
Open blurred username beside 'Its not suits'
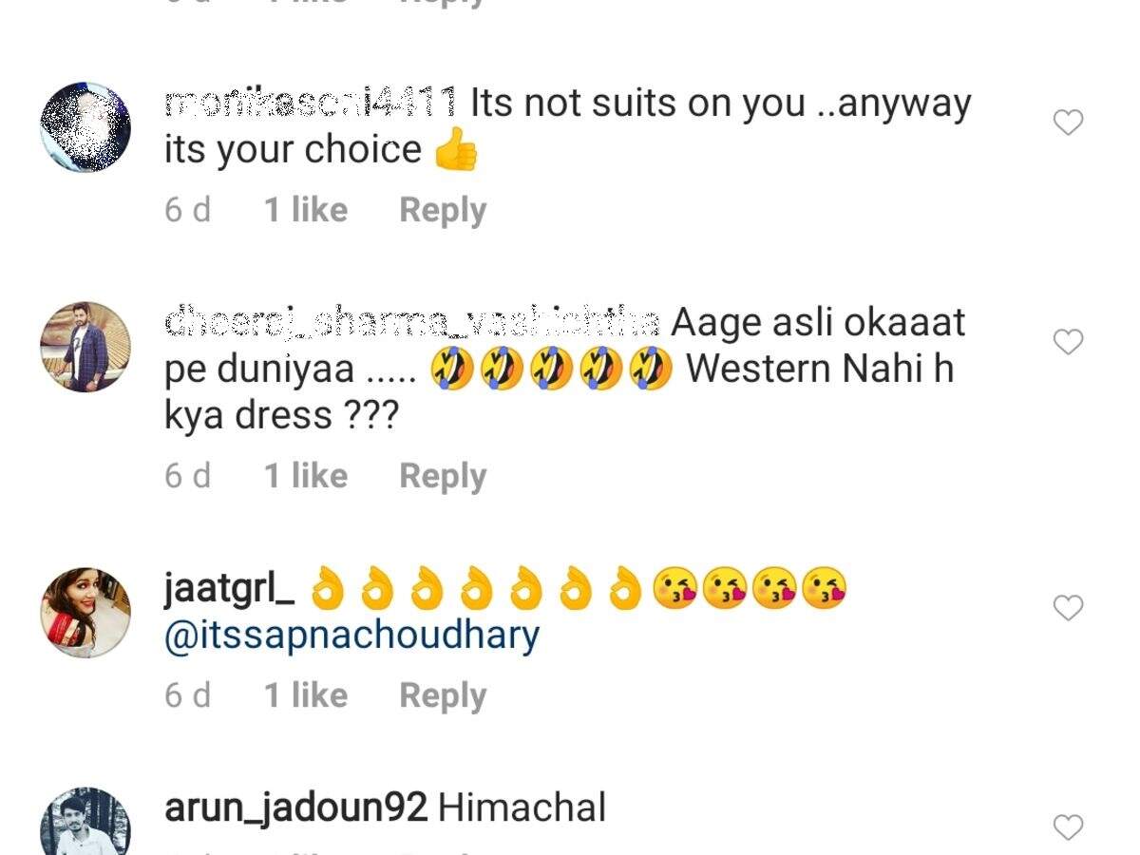pyautogui.click(x=312, y=102)
